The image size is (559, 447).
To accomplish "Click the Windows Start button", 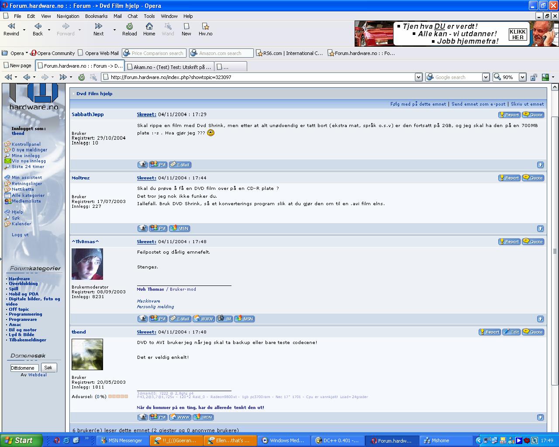I will tap(21, 440).
